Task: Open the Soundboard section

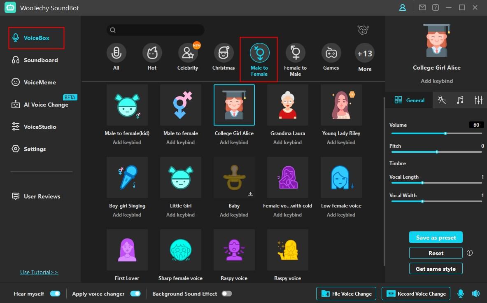Action: click(35, 60)
